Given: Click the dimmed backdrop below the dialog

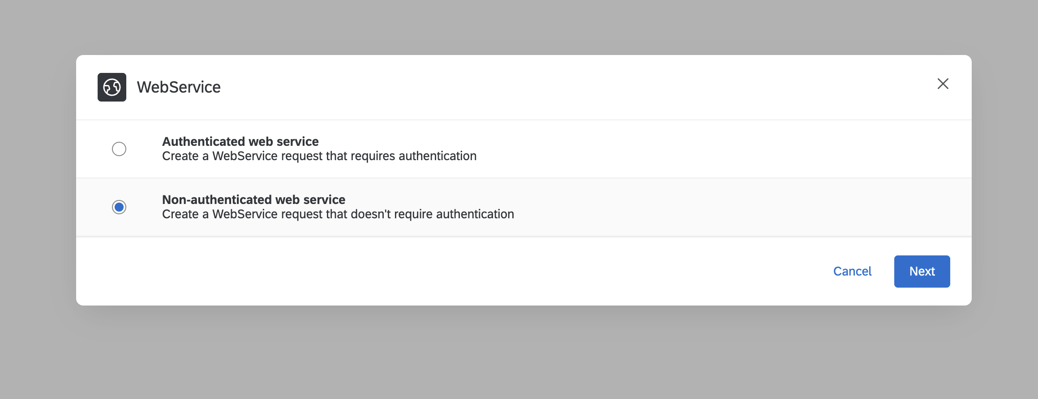Looking at the screenshot, I should 519,353.
